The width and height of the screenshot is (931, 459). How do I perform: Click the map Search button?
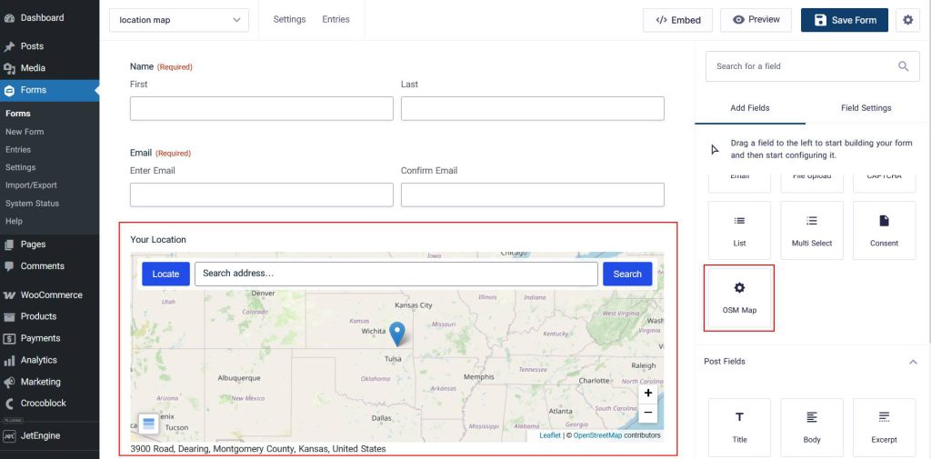coord(627,274)
